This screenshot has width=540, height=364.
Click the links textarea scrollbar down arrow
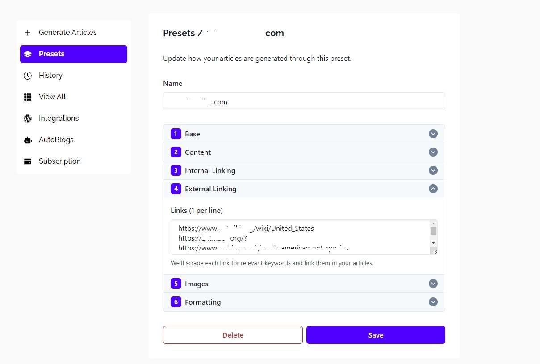coord(433,242)
